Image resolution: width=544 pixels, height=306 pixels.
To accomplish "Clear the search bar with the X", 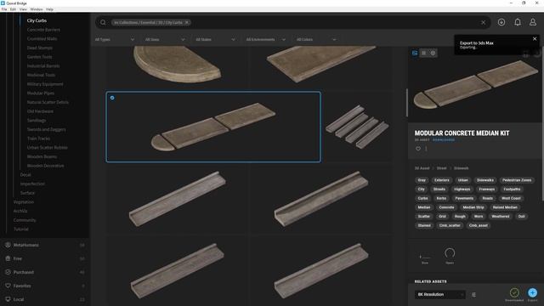I will (483, 23).
